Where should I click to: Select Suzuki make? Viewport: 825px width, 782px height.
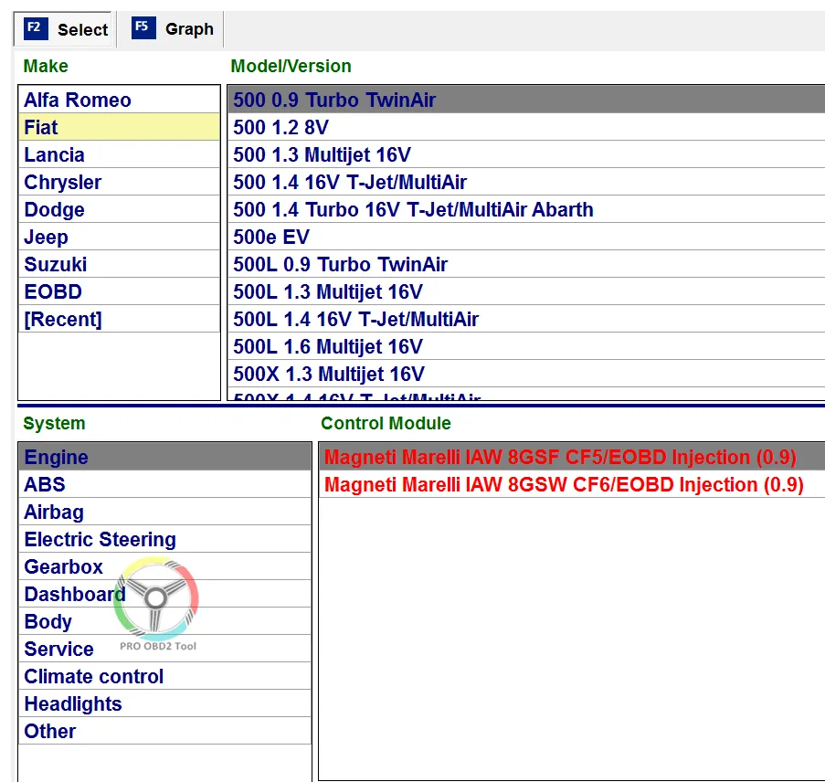119,264
